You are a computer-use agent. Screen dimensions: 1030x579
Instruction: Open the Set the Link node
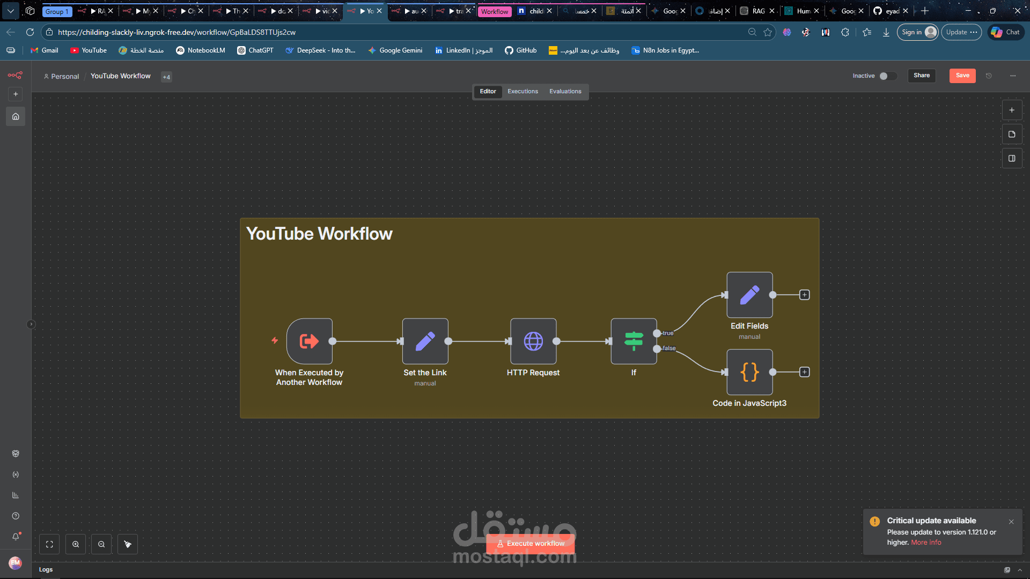pyautogui.click(x=425, y=342)
